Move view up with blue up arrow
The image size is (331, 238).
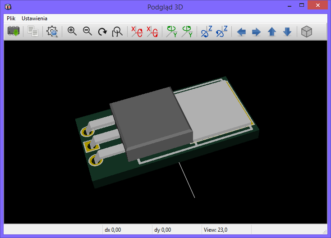coord(272,32)
